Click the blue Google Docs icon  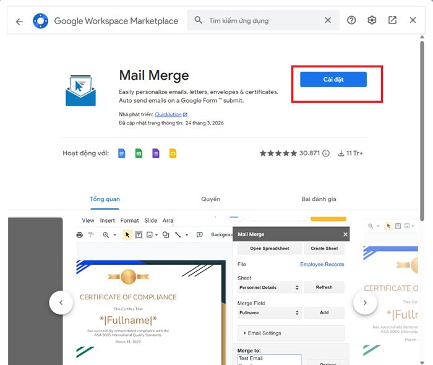[121, 153]
